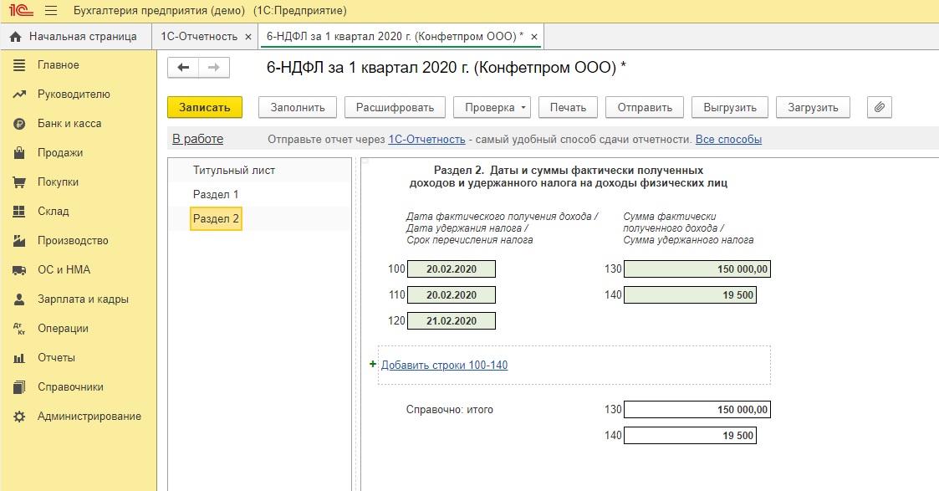Close the 6-НДФЛ report tab
Screen dimensions: 939x491
(534, 37)
